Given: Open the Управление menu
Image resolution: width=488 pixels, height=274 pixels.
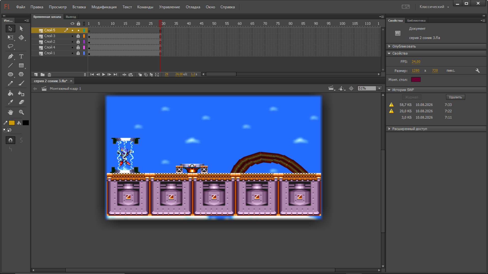Looking at the screenshot, I should [x=169, y=7].
